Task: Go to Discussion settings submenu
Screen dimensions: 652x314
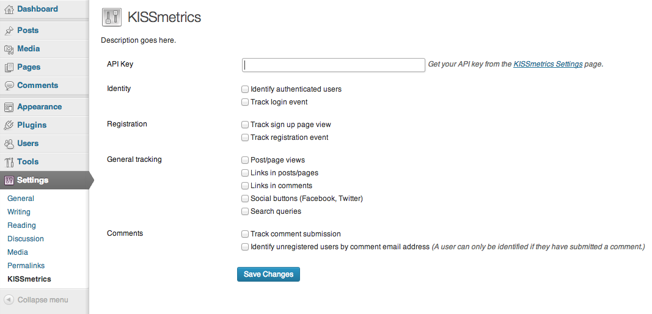Action: coord(26,239)
